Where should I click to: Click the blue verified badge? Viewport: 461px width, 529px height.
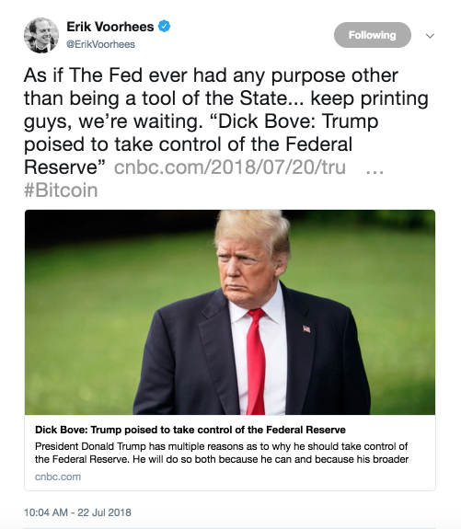click(x=165, y=27)
